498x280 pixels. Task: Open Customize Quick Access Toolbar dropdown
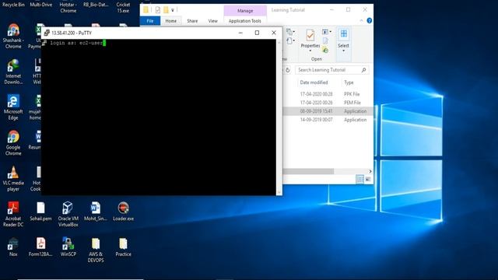click(173, 10)
